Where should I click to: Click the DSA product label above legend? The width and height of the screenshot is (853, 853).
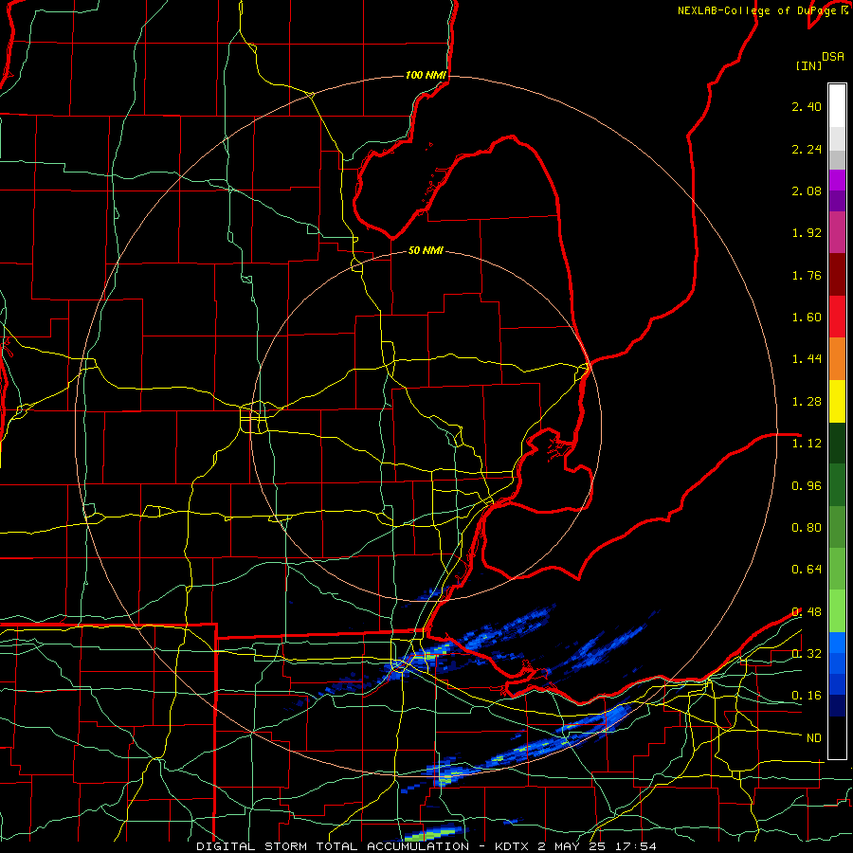point(833,57)
